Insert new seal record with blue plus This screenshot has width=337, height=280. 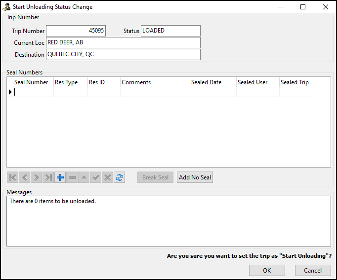click(60, 177)
